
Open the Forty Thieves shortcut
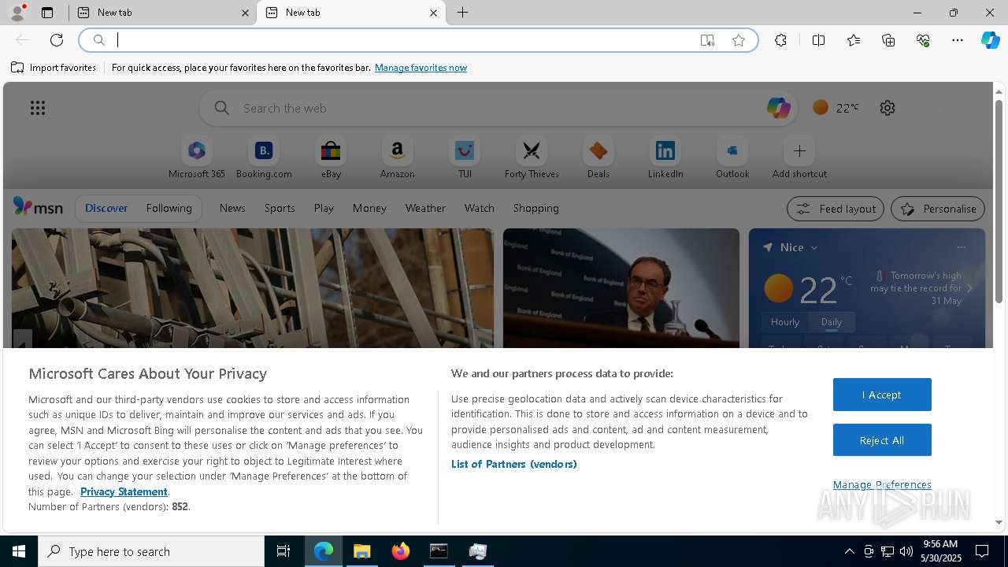[x=532, y=158]
